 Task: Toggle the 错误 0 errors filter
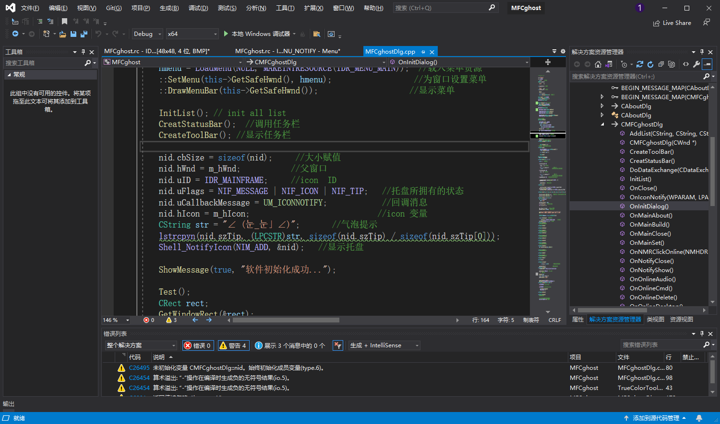pyautogui.click(x=198, y=345)
